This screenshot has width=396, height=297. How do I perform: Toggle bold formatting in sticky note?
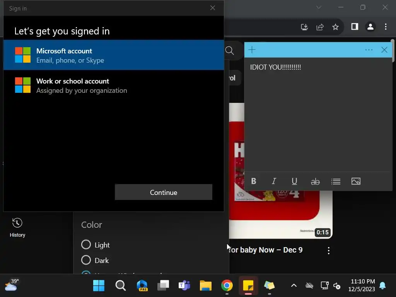(x=254, y=181)
